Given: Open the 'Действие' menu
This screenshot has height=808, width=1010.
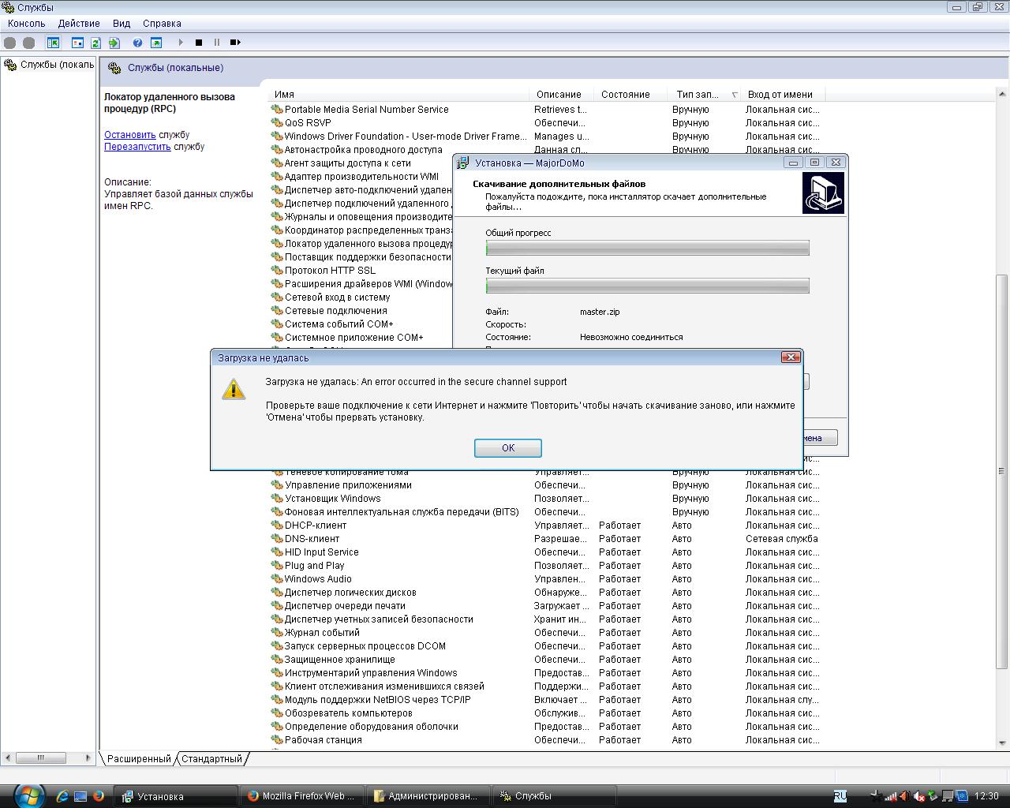Looking at the screenshot, I should pos(79,24).
